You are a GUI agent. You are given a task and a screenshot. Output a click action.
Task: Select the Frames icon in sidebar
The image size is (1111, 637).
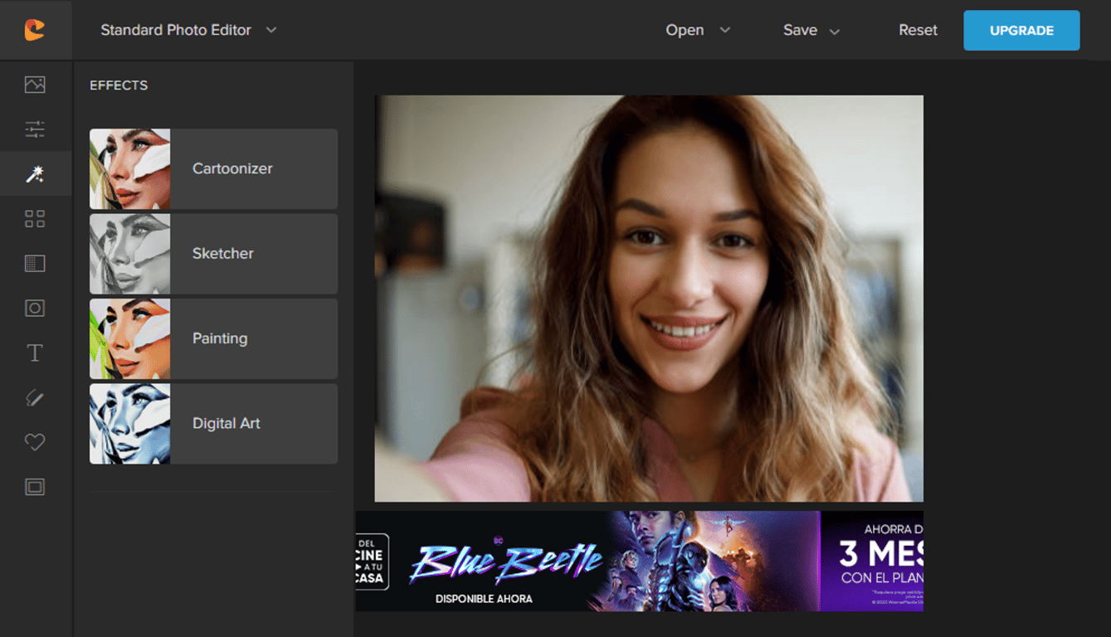point(35,487)
